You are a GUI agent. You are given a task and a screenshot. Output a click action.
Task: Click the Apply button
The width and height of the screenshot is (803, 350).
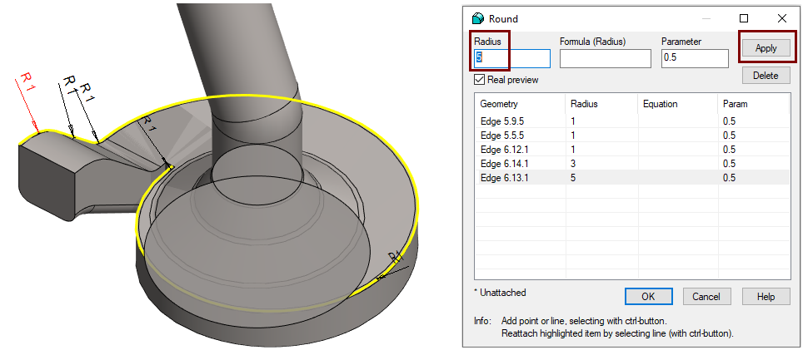coord(766,48)
